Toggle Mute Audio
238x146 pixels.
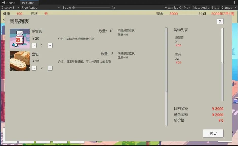point(201,7)
